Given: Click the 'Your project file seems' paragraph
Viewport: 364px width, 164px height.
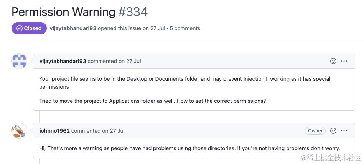Looking at the screenshot, I should (x=184, y=83).
